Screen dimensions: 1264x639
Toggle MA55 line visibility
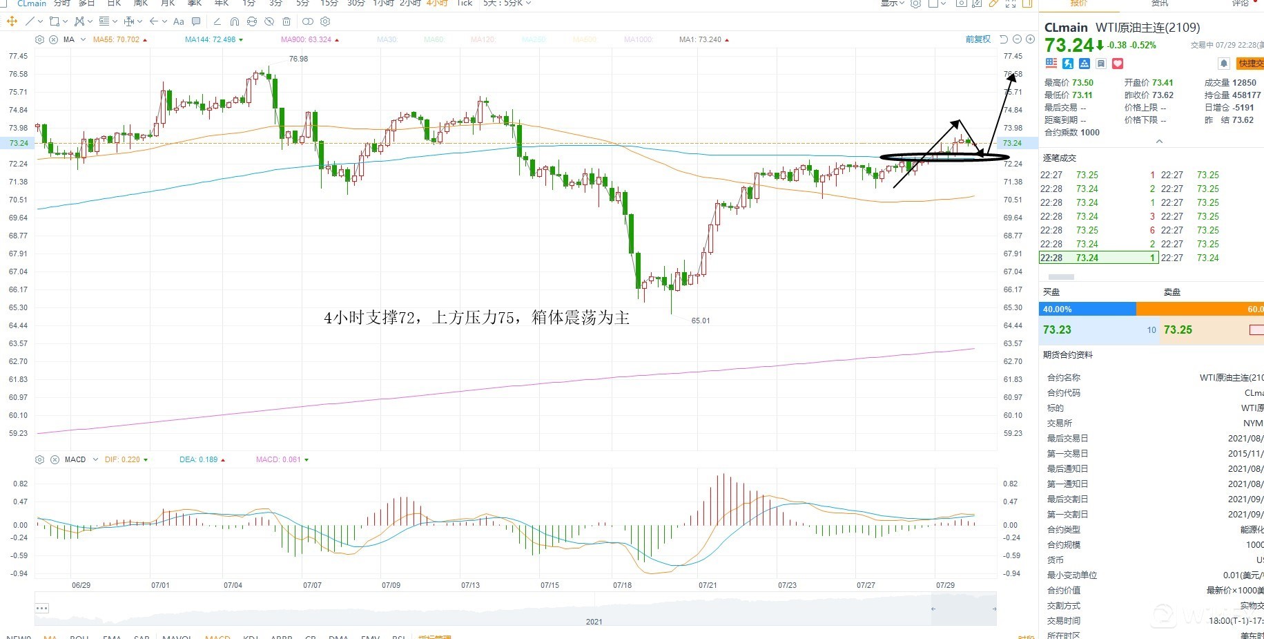(x=120, y=39)
